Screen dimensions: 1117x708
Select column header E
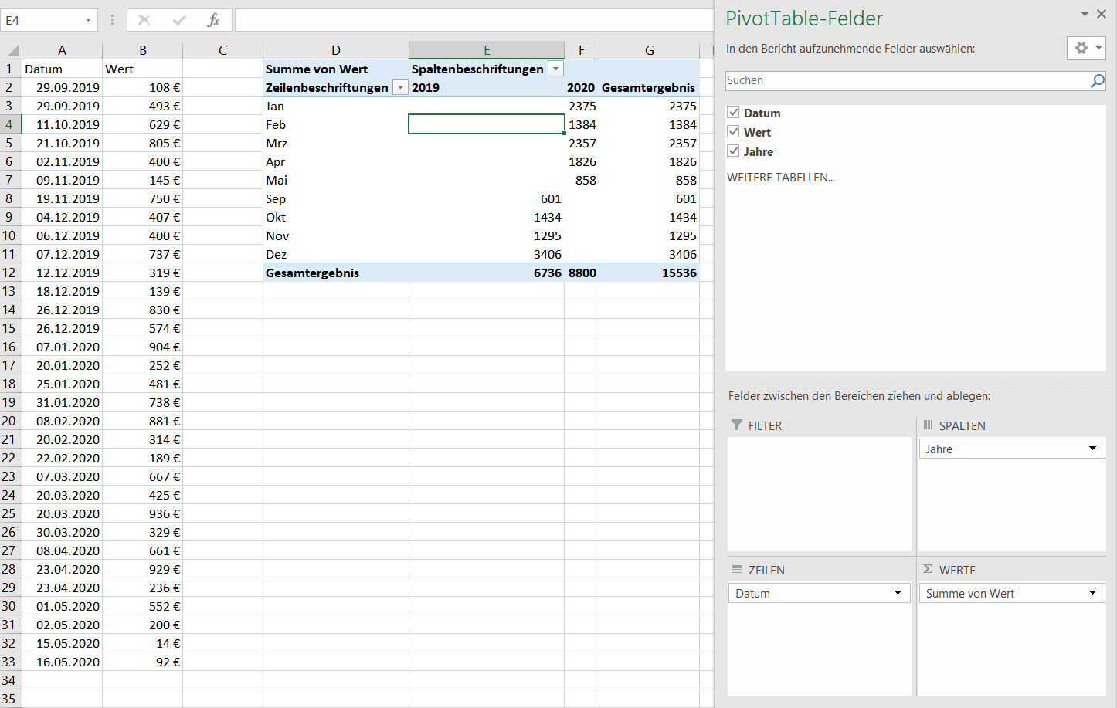(487, 50)
